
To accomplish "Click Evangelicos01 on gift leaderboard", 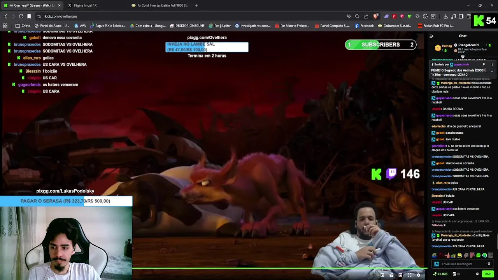I will point(468,45).
